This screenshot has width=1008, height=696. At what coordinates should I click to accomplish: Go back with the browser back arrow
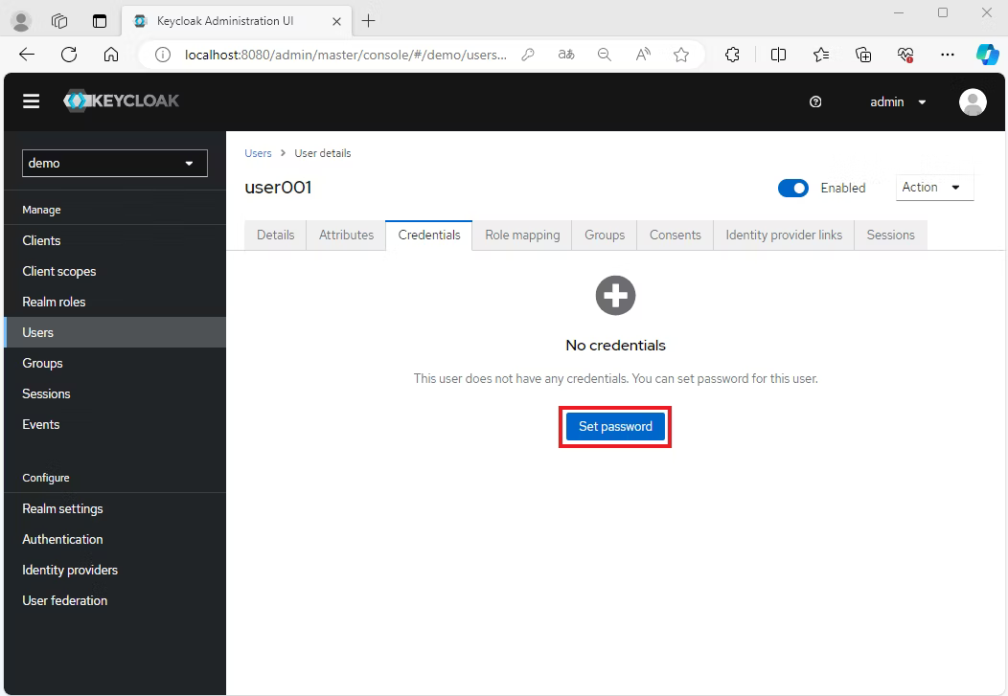(27, 55)
